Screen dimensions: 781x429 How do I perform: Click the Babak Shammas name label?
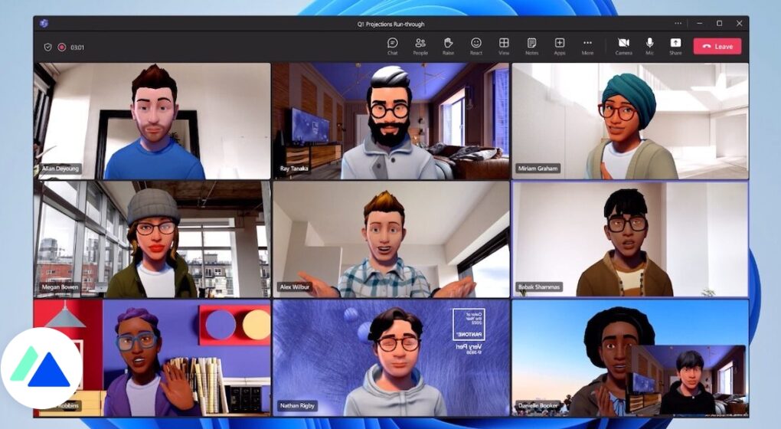540,287
